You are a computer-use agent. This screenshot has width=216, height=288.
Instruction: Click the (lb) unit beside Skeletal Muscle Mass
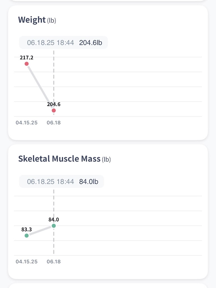(x=106, y=160)
